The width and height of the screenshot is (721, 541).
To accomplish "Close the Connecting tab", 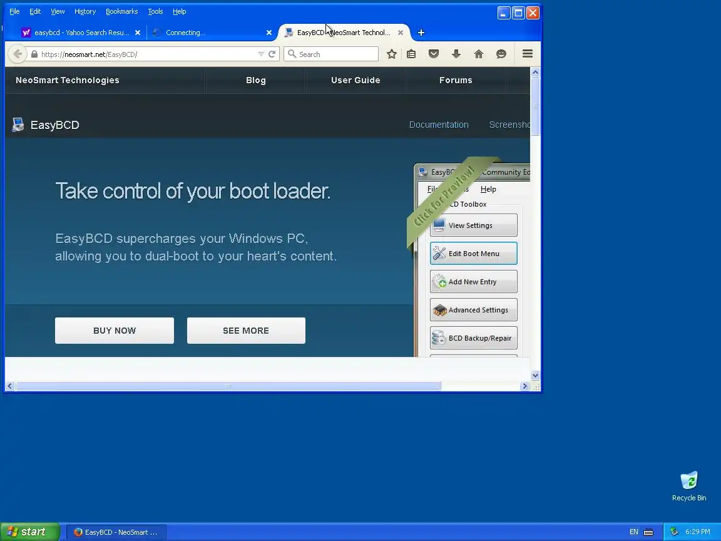I will tap(269, 33).
